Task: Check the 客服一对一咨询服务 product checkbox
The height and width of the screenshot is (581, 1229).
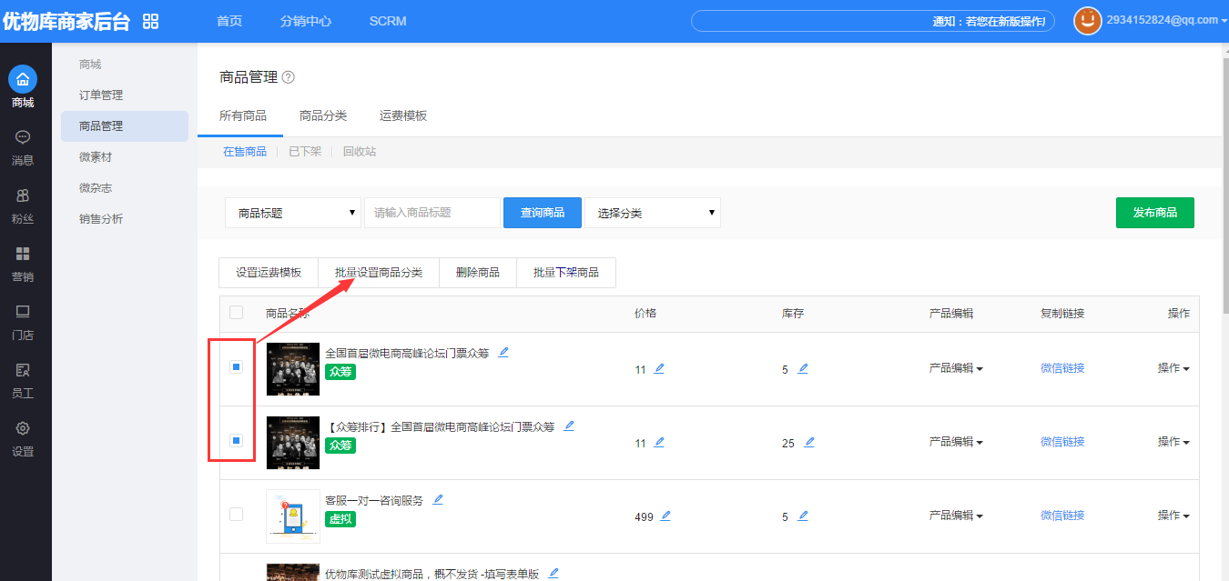Action: pos(236,514)
